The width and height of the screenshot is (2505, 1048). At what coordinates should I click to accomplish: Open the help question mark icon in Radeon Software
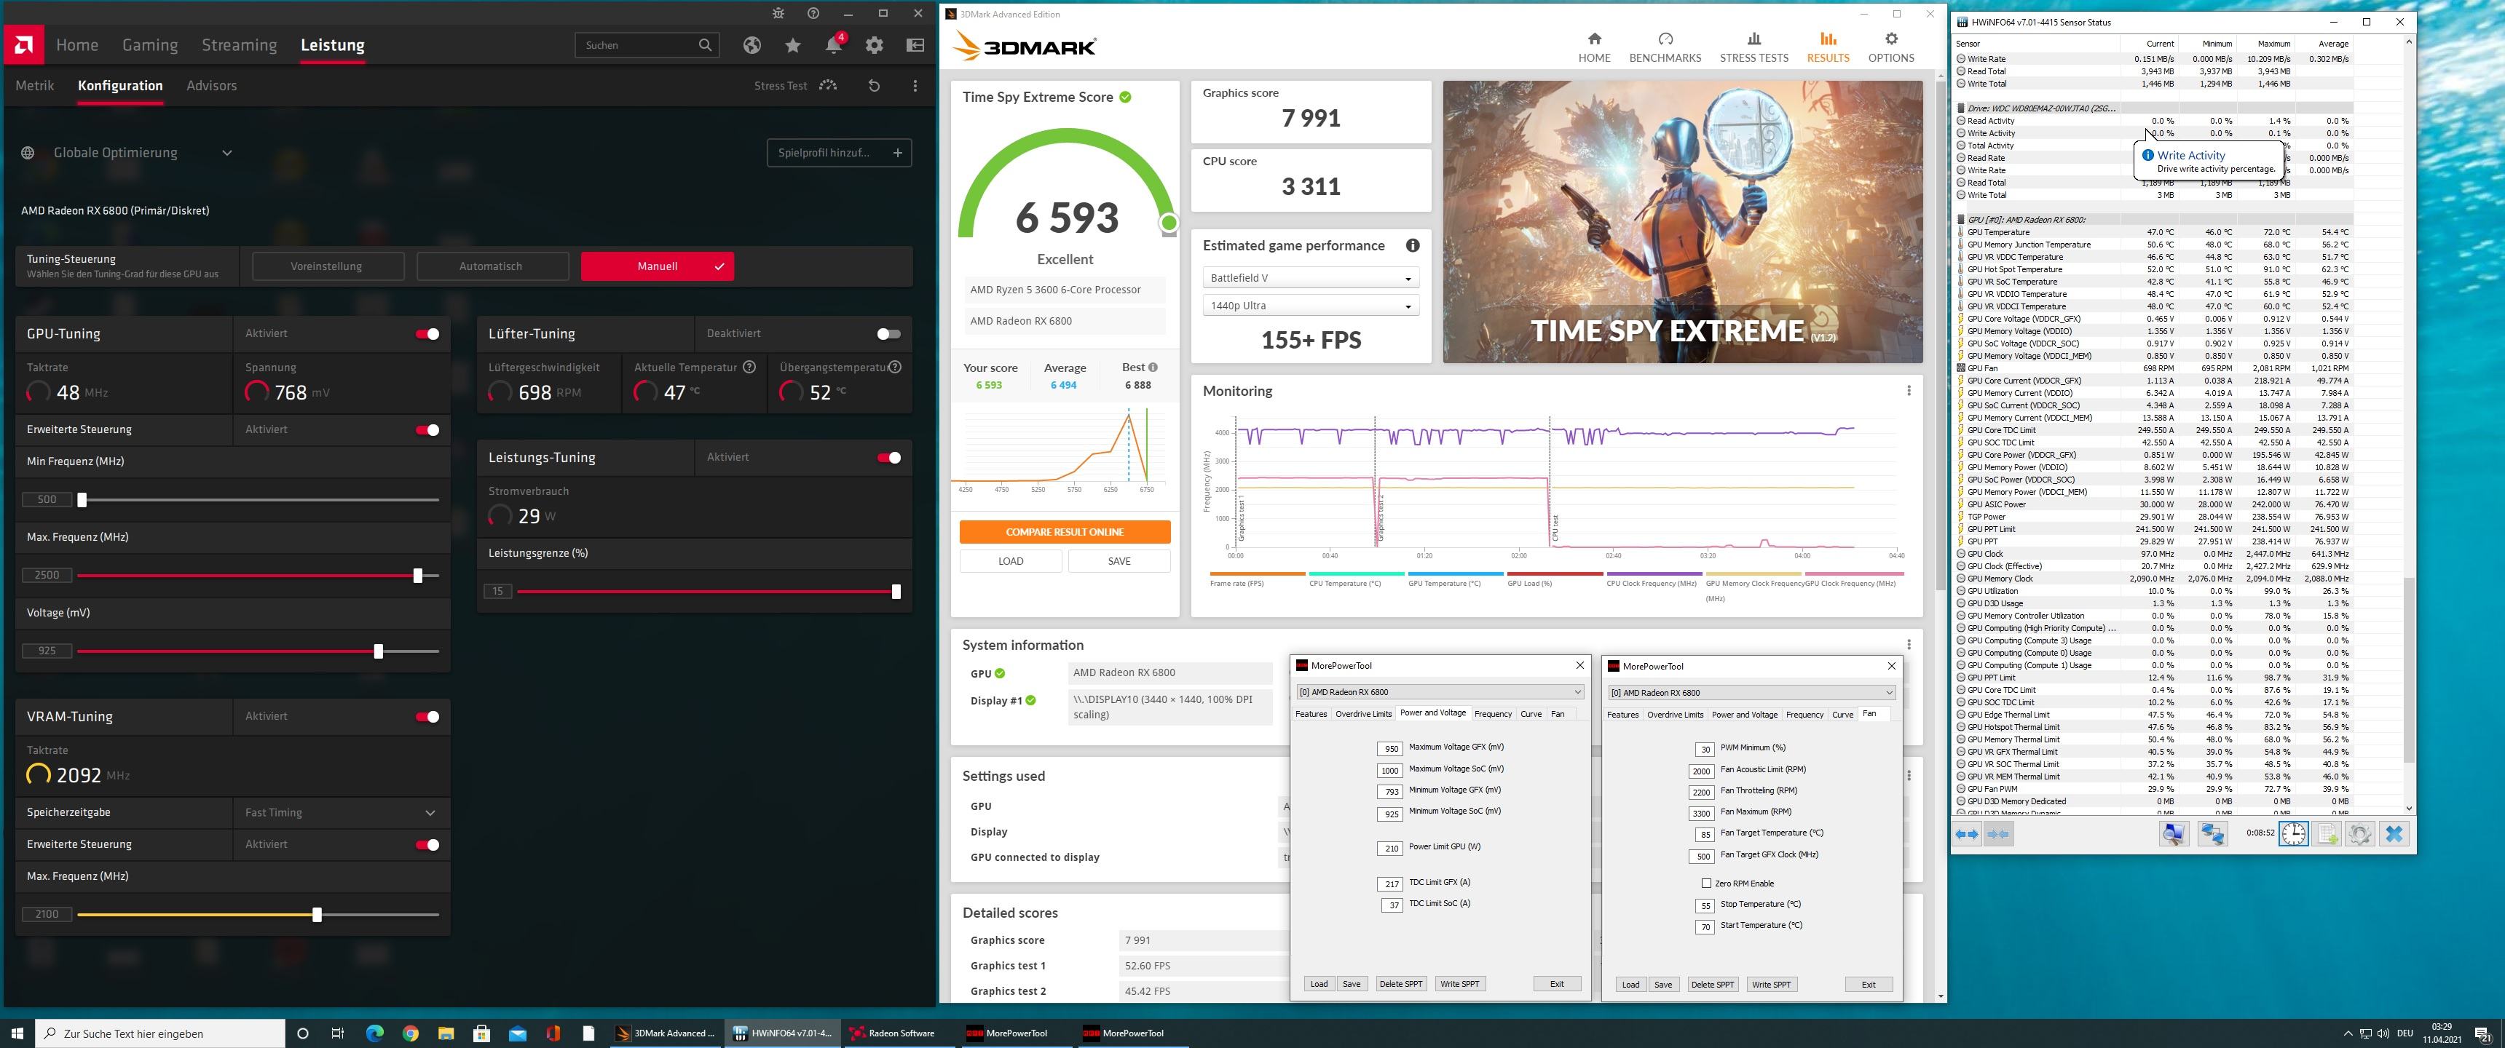(813, 14)
